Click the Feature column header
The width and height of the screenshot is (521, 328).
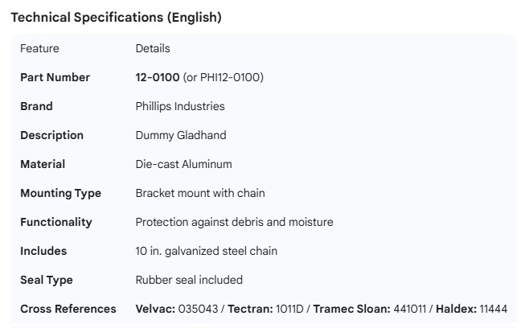39,48
